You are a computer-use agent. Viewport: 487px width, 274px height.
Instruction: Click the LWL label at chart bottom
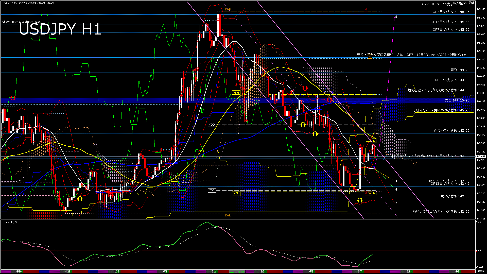point(228,216)
